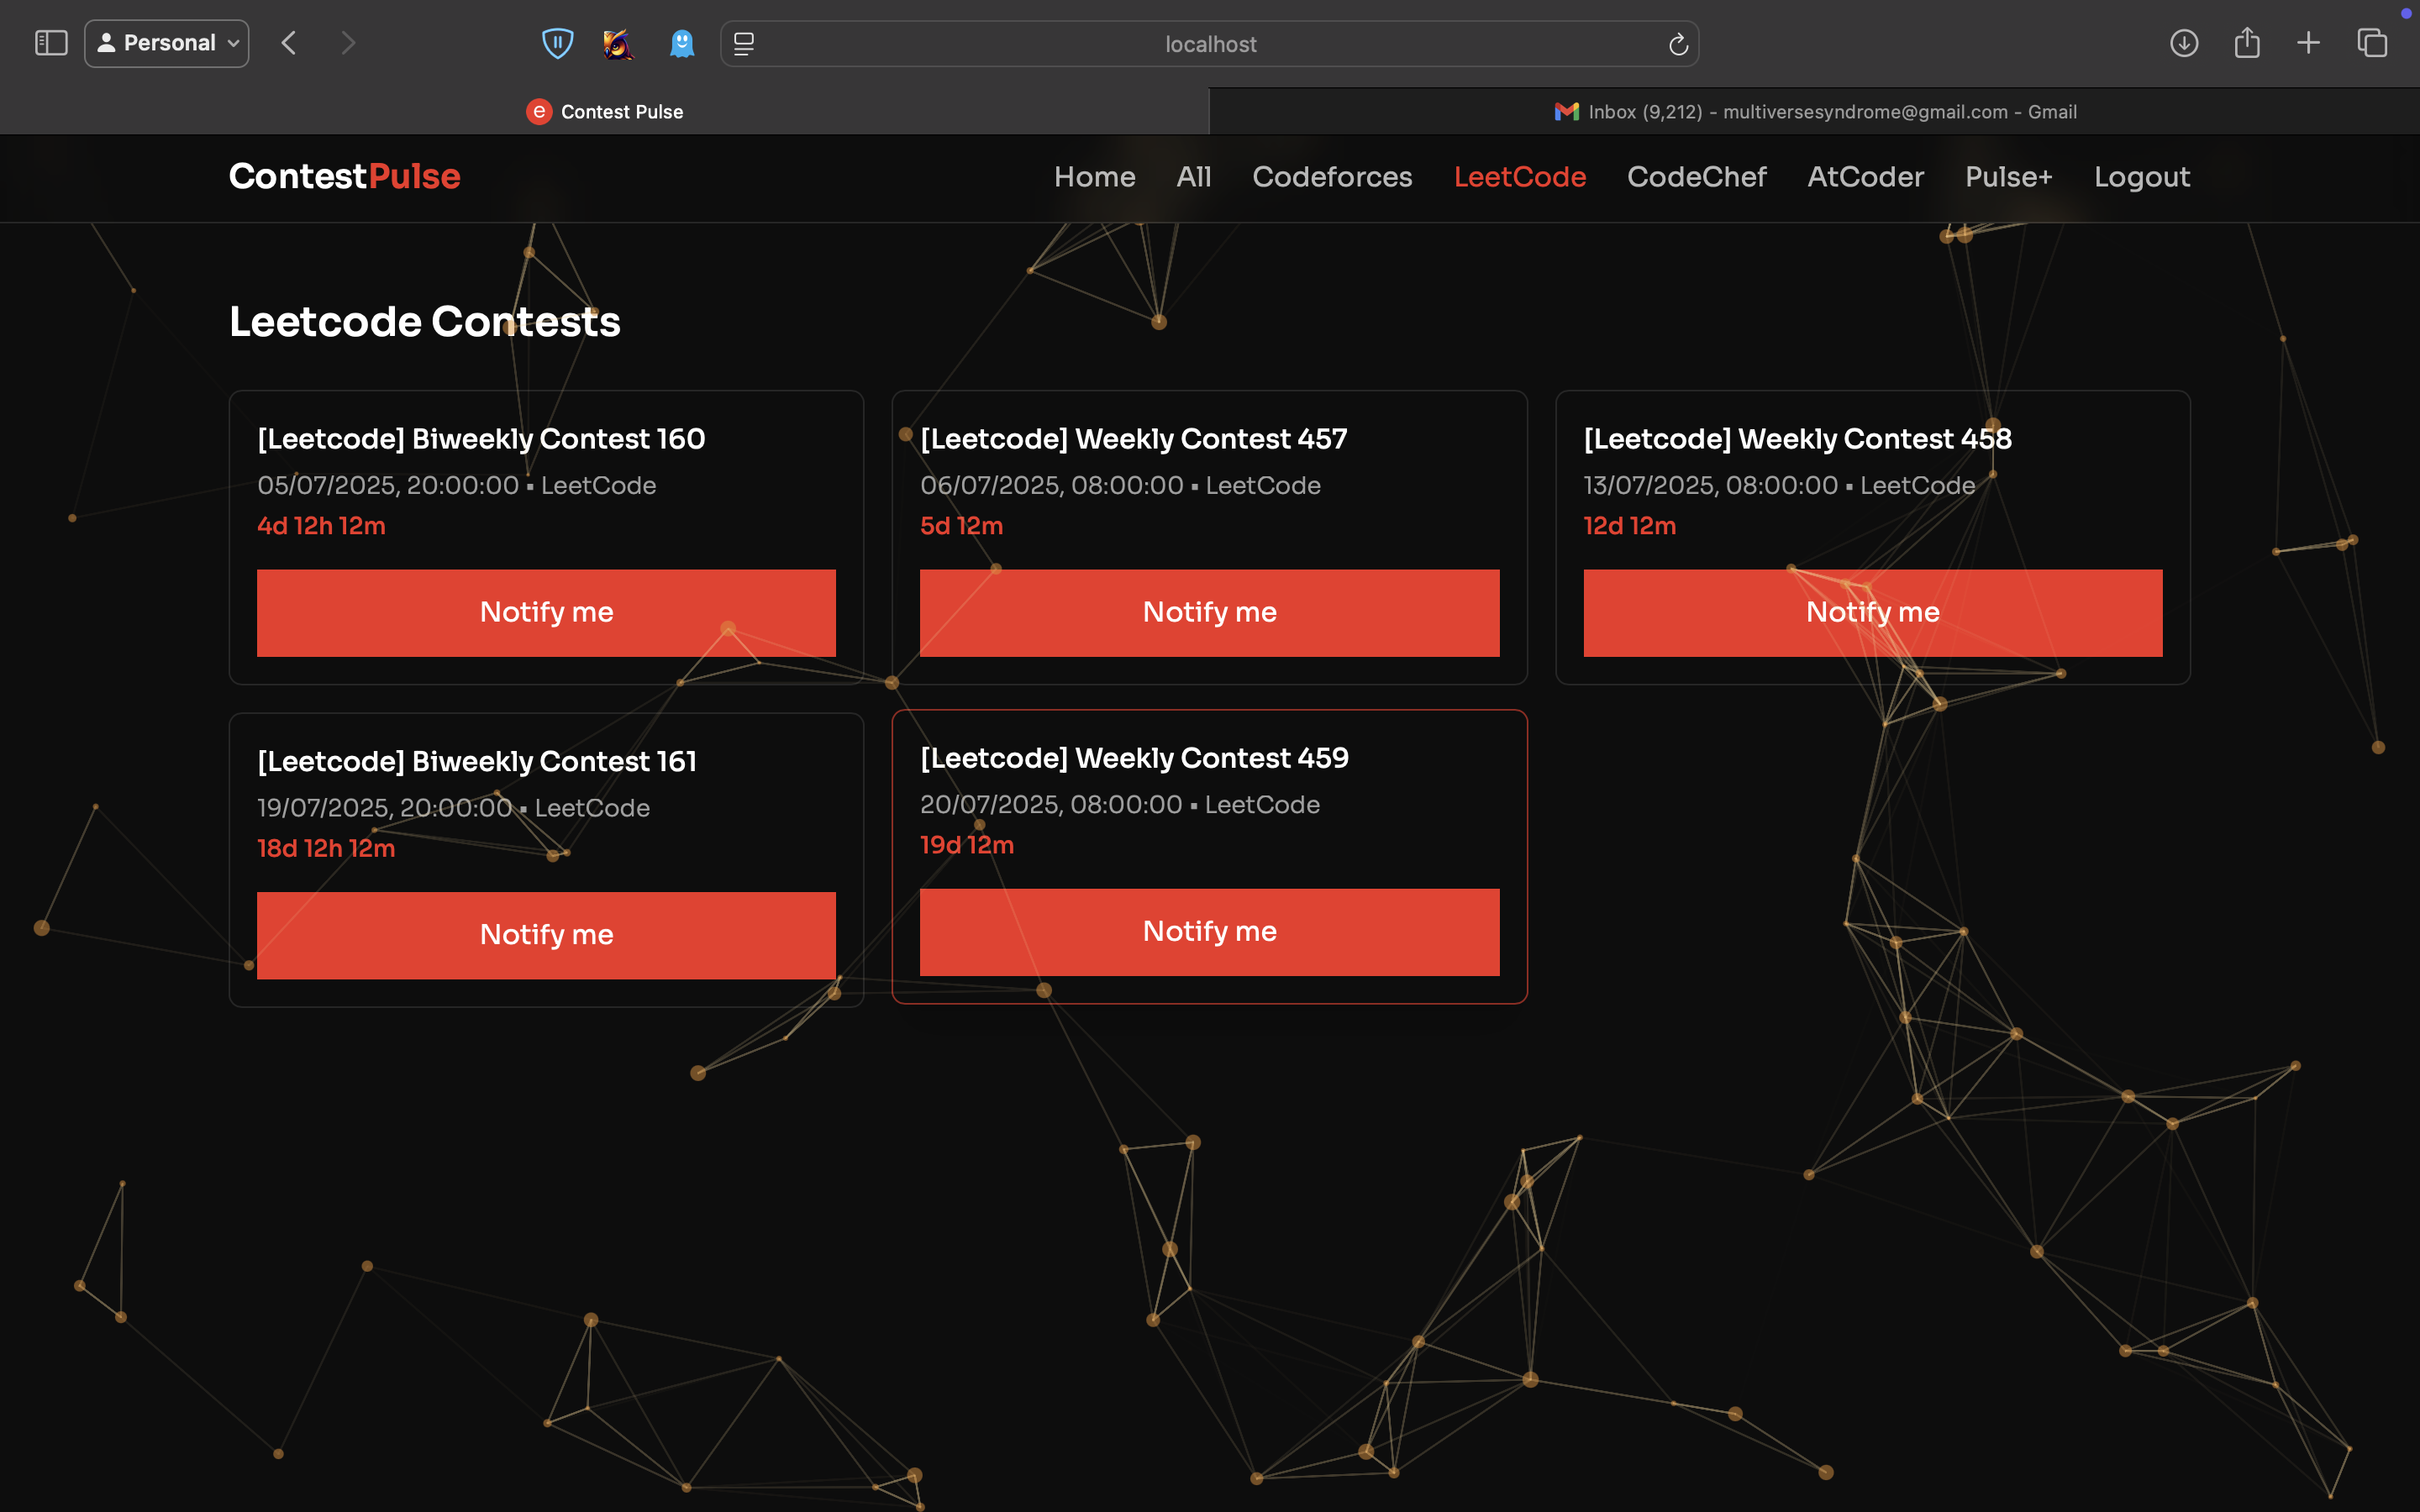
Task: Open a new tab with plus icon
Action: [x=2308, y=43]
